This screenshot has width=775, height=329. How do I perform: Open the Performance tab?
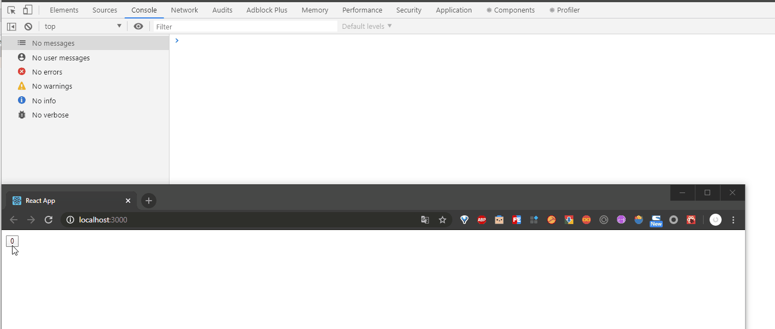point(362,10)
